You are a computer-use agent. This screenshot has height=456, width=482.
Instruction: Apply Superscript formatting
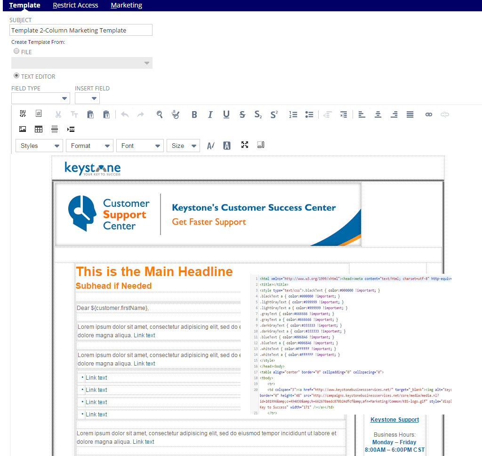click(274, 114)
